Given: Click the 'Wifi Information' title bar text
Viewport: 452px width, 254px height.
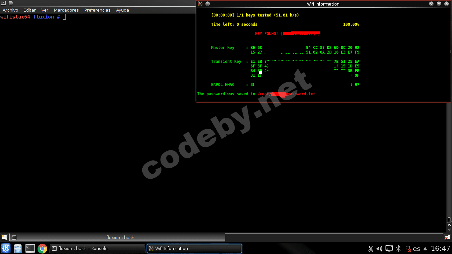Looking at the screenshot, I should (323, 4).
